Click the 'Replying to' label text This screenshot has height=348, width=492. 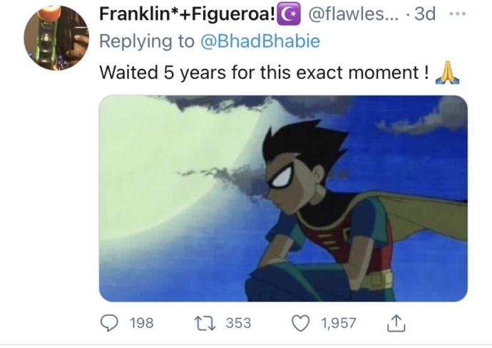pyautogui.click(x=147, y=41)
